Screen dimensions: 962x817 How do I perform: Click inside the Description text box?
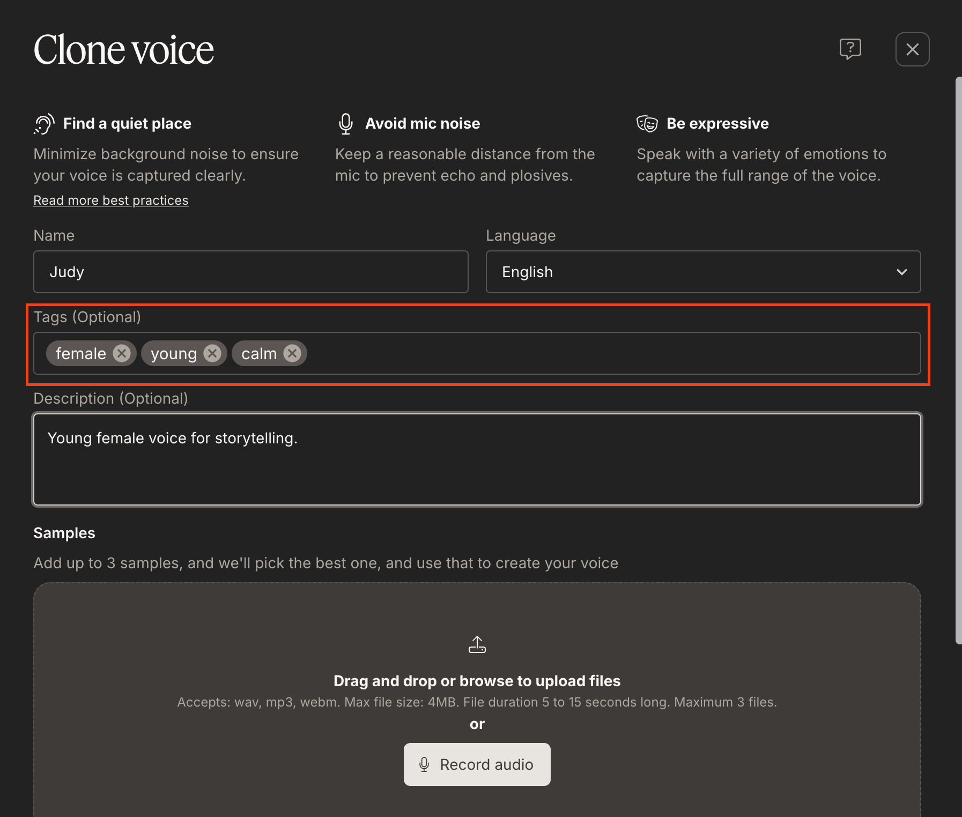[x=477, y=459]
